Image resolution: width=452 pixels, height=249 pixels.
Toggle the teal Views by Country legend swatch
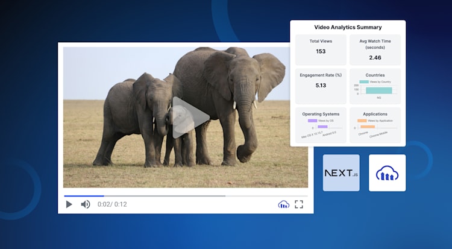tap(364, 82)
